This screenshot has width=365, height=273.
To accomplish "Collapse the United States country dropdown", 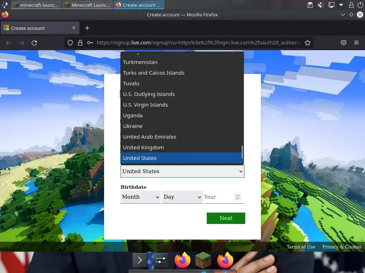I will (182, 171).
